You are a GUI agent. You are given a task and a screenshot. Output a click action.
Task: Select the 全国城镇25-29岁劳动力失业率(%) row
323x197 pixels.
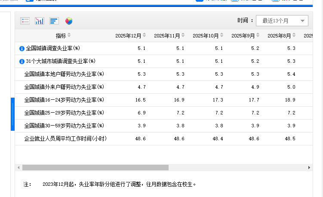pos(164,113)
